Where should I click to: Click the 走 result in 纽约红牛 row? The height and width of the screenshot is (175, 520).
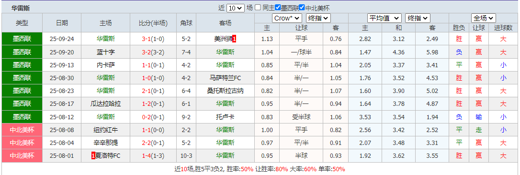pos(479,130)
